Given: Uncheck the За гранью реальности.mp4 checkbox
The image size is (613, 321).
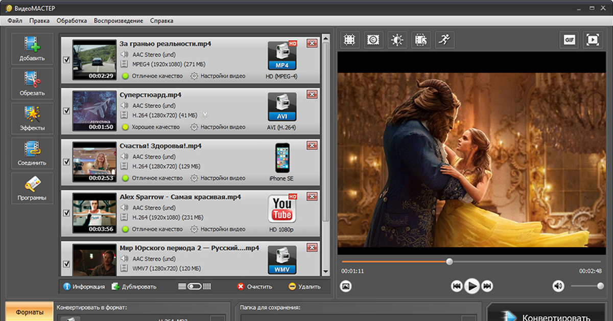Looking at the screenshot, I should 66,60.
